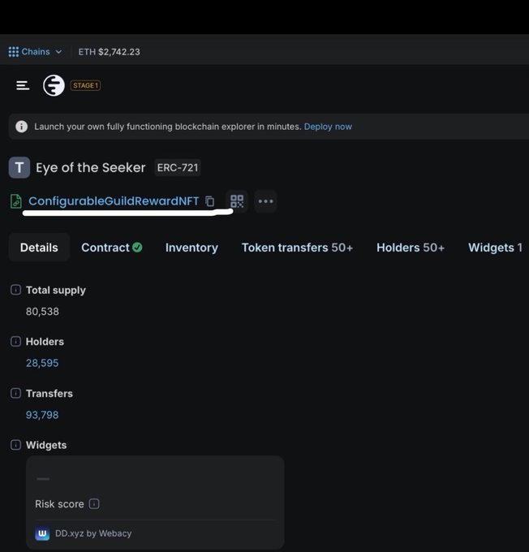This screenshot has height=552, width=529.
Task: Open the three-dot more options menu
Action: 265,201
